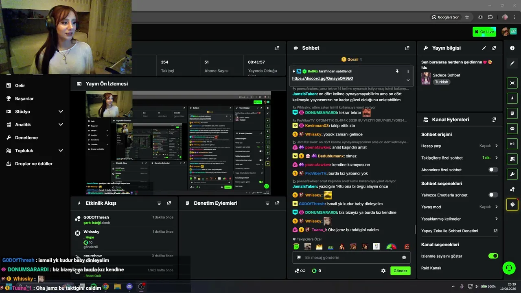Pop out the Kanal Eylemleri panel
Image resolution: width=521 pixels, height=293 pixels.
point(494,120)
